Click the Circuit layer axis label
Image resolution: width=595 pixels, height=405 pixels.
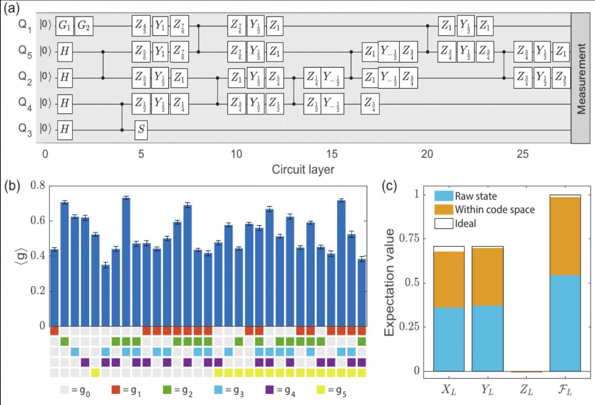(303, 169)
